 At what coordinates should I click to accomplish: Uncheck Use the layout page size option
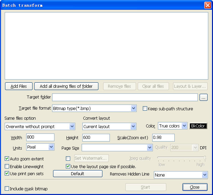68,166
